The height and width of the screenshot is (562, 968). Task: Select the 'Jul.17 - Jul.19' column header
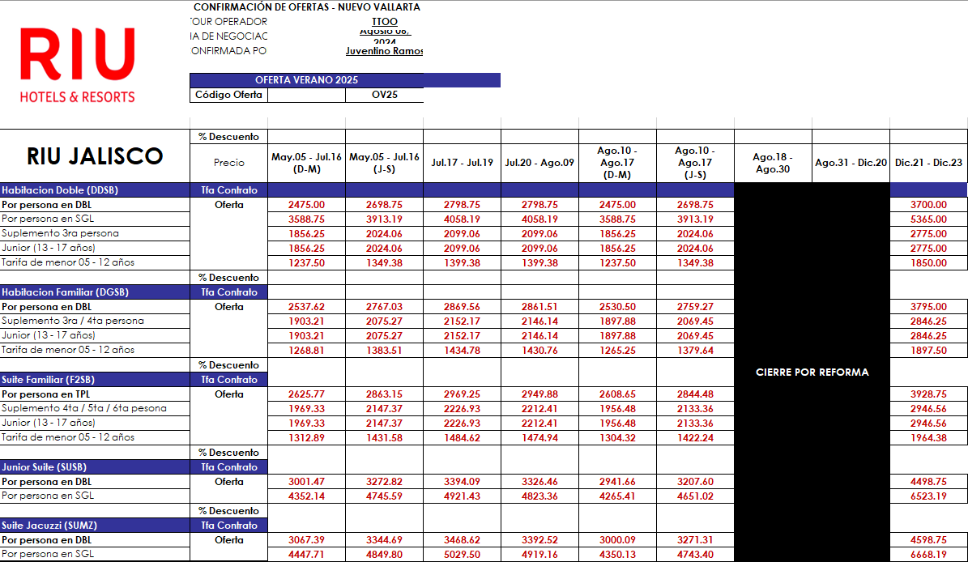click(463, 163)
